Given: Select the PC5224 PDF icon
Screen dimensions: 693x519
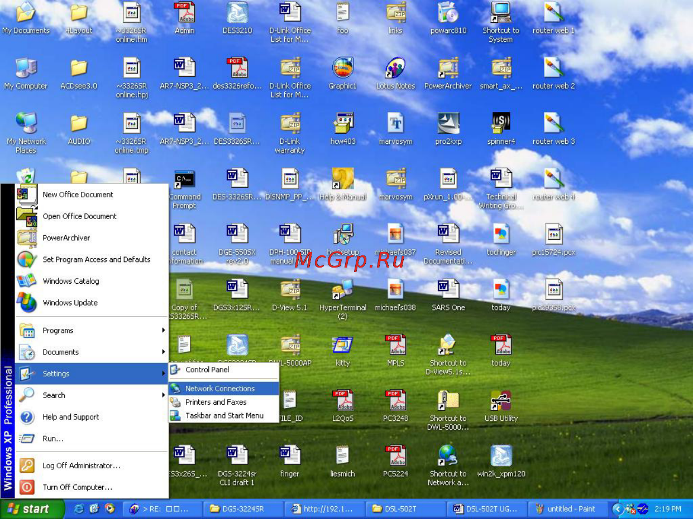Looking at the screenshot, I should [395, 455].
